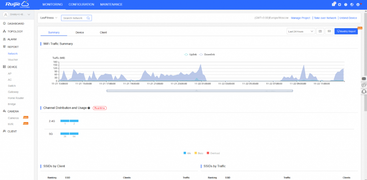This screenshot has width=367, height=180.
Task: Toggle the Busy legend item
Action: coord(199,153)
